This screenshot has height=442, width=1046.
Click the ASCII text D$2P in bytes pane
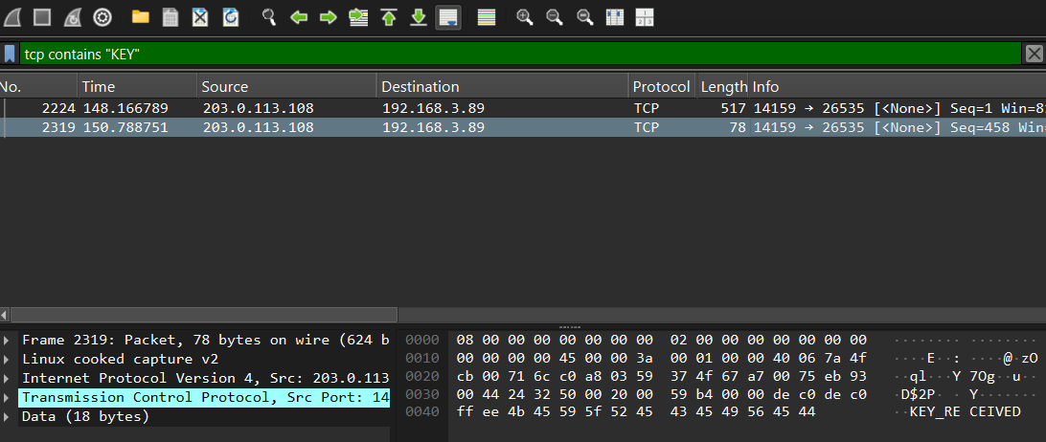point(918,394)
